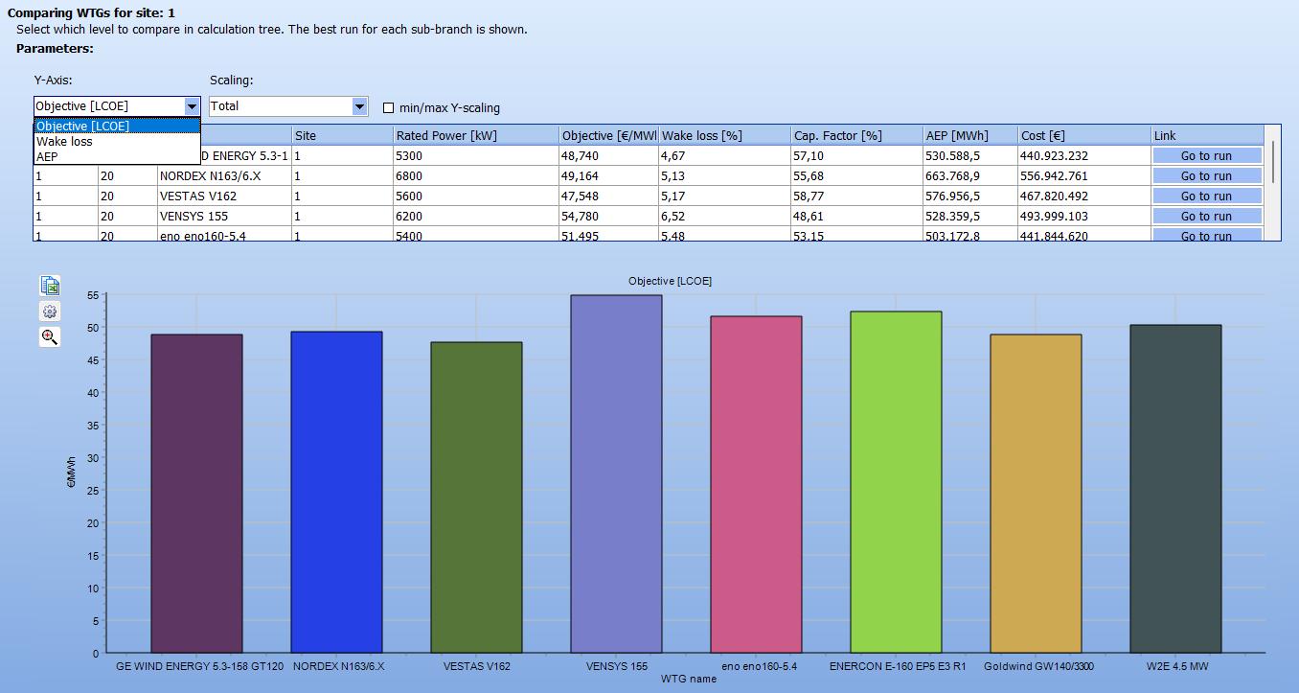Click the light green ENERCON E-160 bar
This screenshot has height=693, width=1299.
tap(896, 482)
